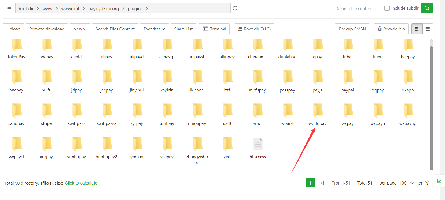Click Backup PMSN button
Image resolution: width=445 pixels, height=200 pixels.
tap(352, 29)
